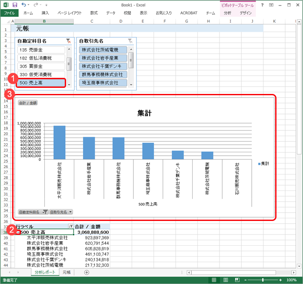Switch to the 挿入 ribbon tab
303x284 pixels.
pos(45,13)
